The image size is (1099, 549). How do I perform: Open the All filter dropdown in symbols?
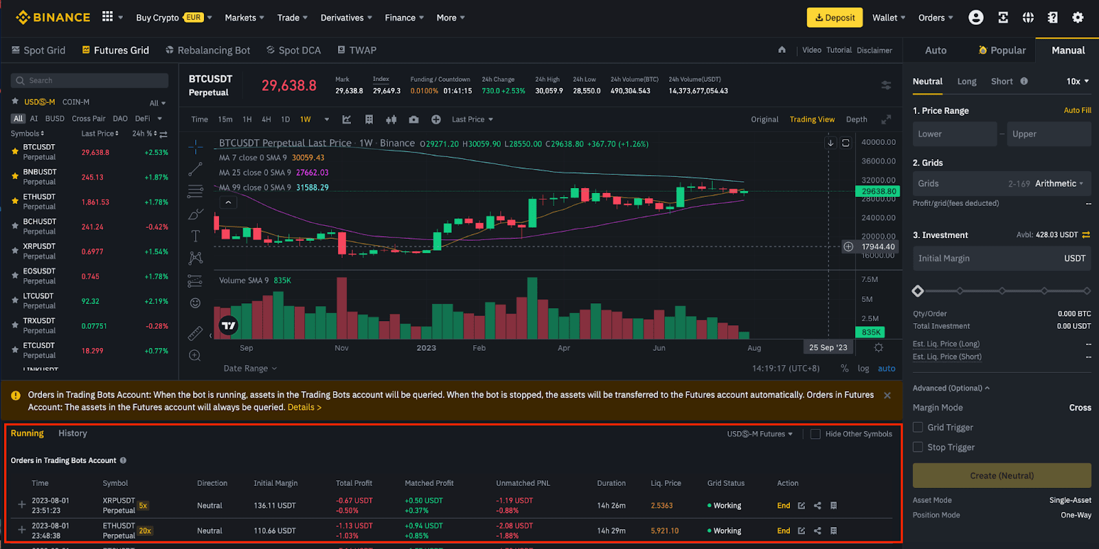click(x=158, y=103)
